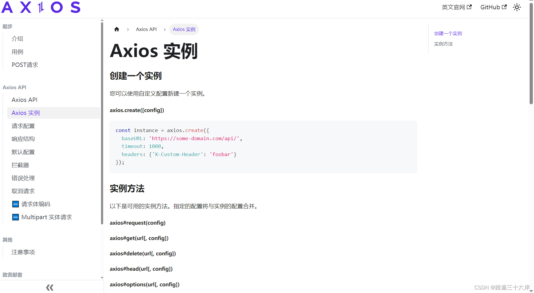The image size is (534, 293).
Task: Select Axios API in the breadcrumb trail
Action: click(146, 29)
